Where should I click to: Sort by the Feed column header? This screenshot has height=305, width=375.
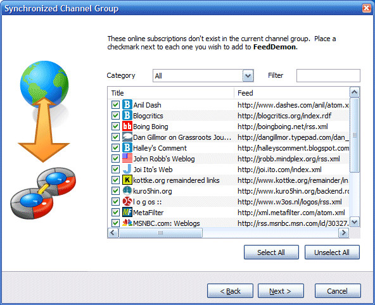click(292, 93)
